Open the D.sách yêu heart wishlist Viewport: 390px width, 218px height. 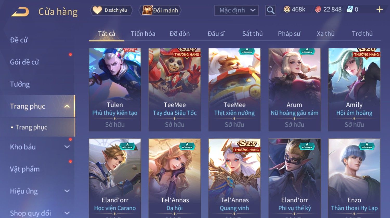pos(97,10)
